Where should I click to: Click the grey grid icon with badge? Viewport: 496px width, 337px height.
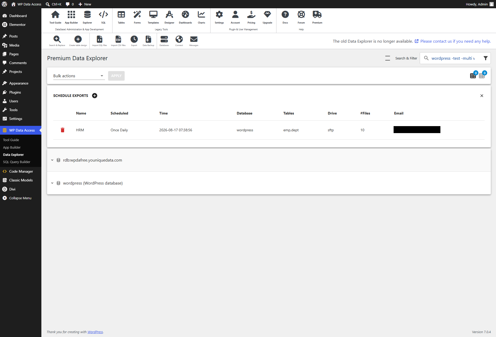(x=482, y=75)
